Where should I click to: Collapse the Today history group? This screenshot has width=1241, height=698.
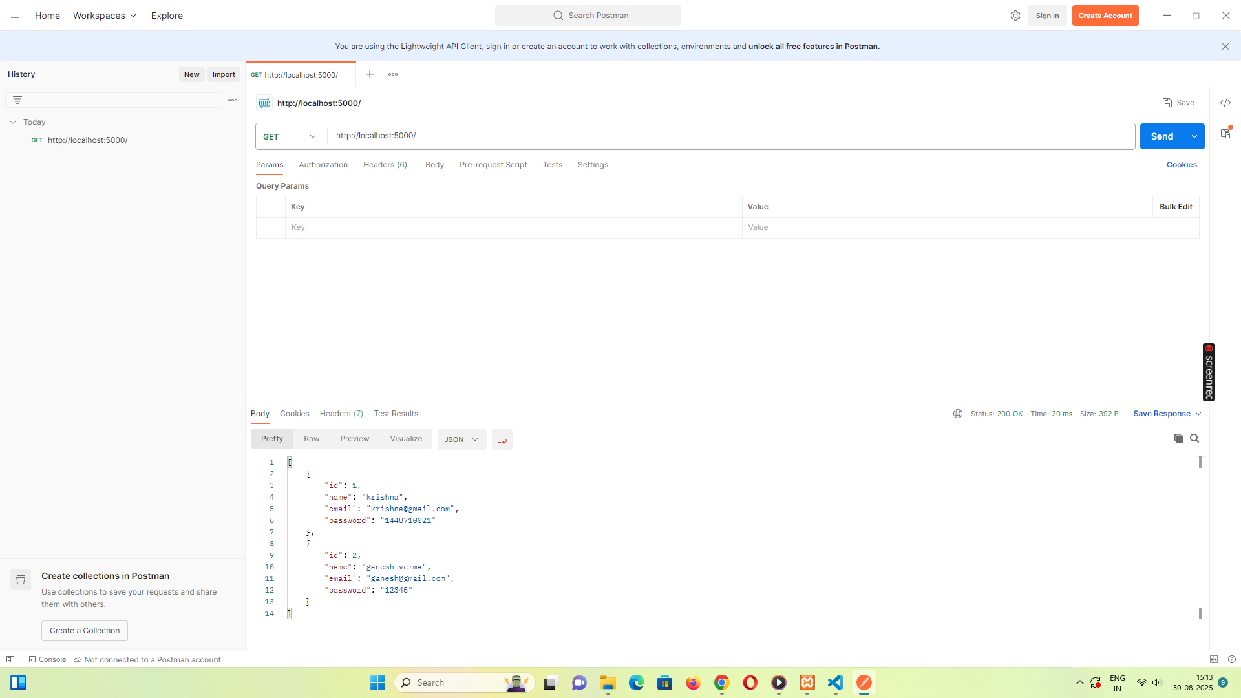[13, 122]
